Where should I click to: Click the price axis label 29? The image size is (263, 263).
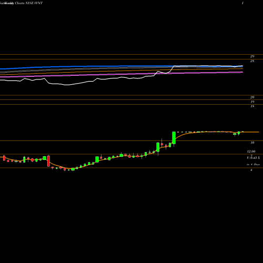click(x=252, y=56)
